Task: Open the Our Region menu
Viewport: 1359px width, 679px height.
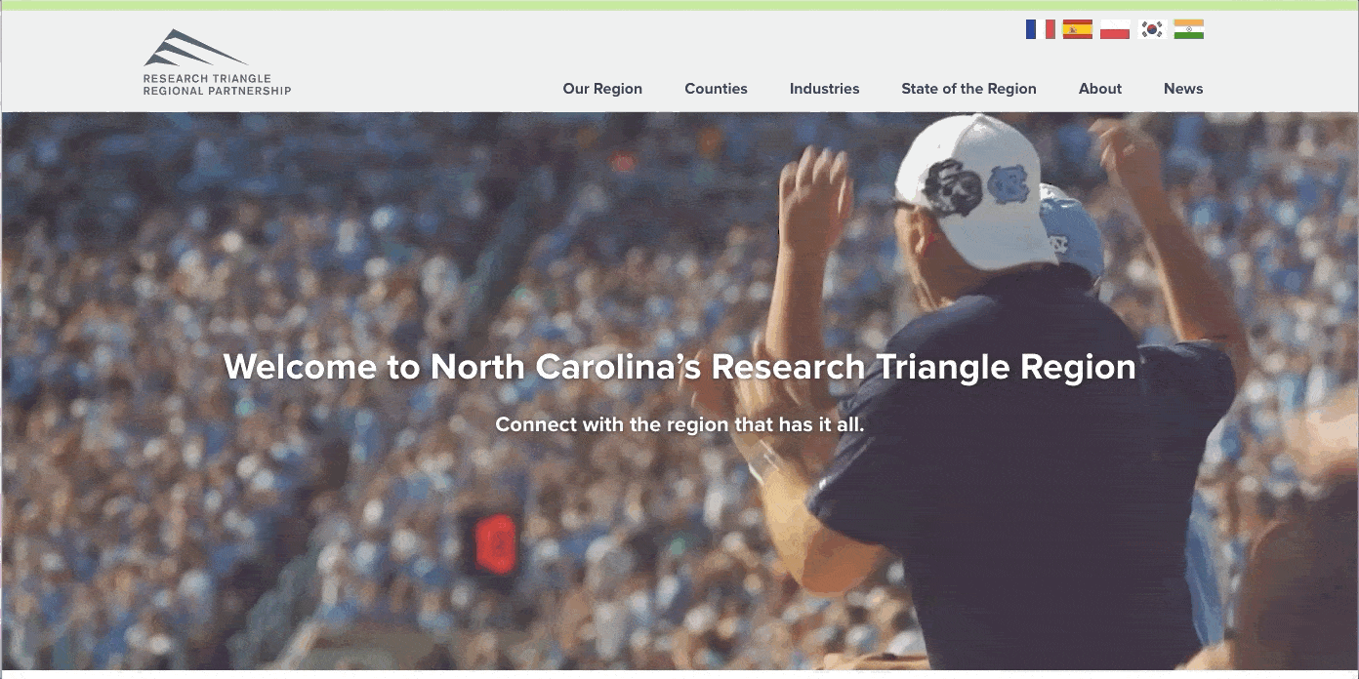Action: (x=602, y=89)
